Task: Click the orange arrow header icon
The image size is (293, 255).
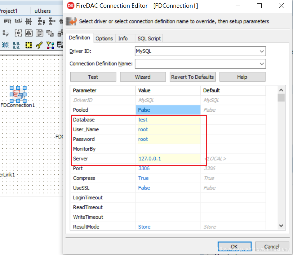Action: coord(71,21)
